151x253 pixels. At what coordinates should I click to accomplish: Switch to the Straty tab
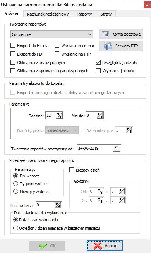coord(106,14)
